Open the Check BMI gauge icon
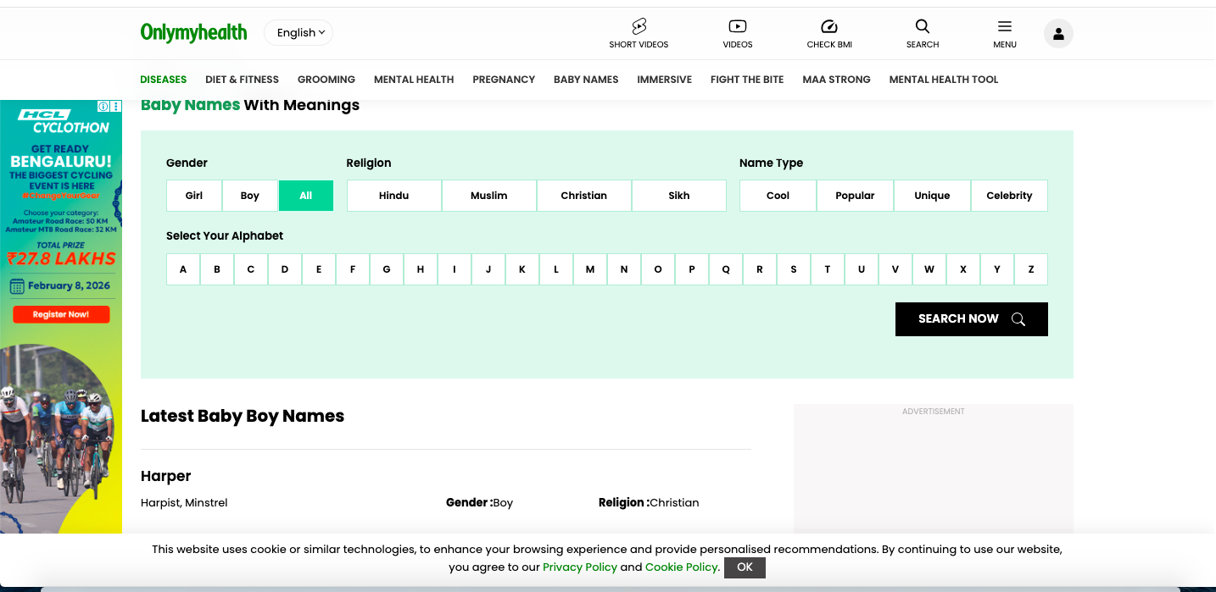The image size is (1216, 592). [828, 27]
